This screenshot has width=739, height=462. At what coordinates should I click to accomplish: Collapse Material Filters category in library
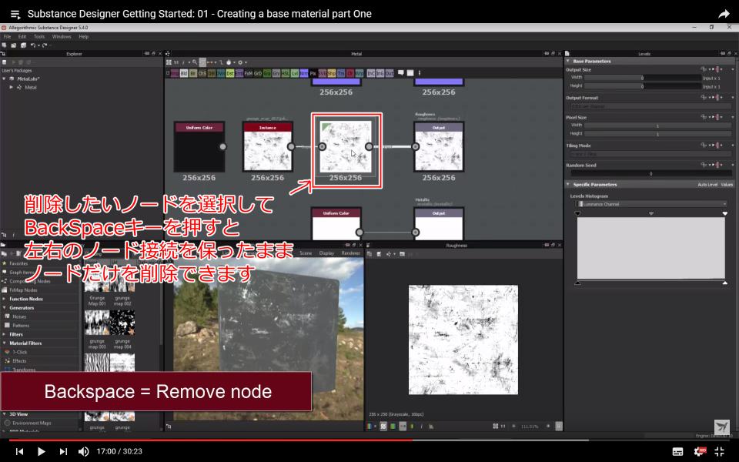coord(5,343)
